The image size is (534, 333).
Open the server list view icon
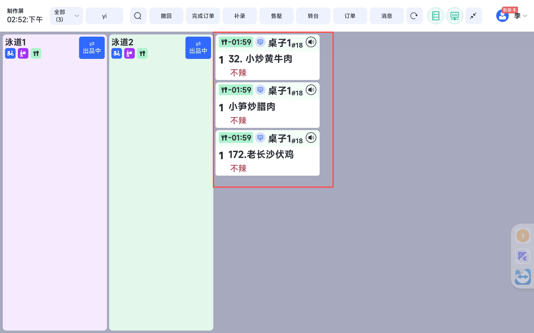435,16
